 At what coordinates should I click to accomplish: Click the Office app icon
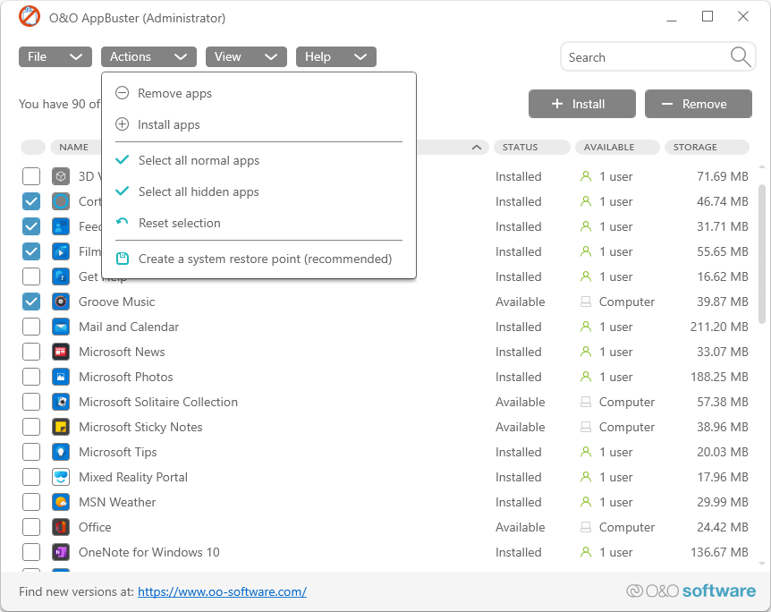point(61,527)
